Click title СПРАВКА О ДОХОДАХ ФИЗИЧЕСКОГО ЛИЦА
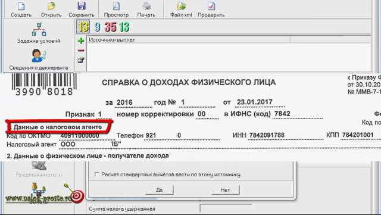381x215 pixels. [189, 82]
